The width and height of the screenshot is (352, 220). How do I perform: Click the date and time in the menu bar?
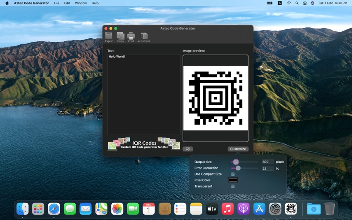point(333,3)
